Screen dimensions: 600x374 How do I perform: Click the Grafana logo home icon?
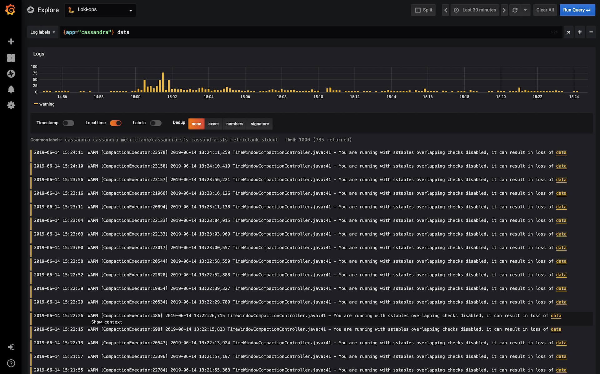coord(10,10)
